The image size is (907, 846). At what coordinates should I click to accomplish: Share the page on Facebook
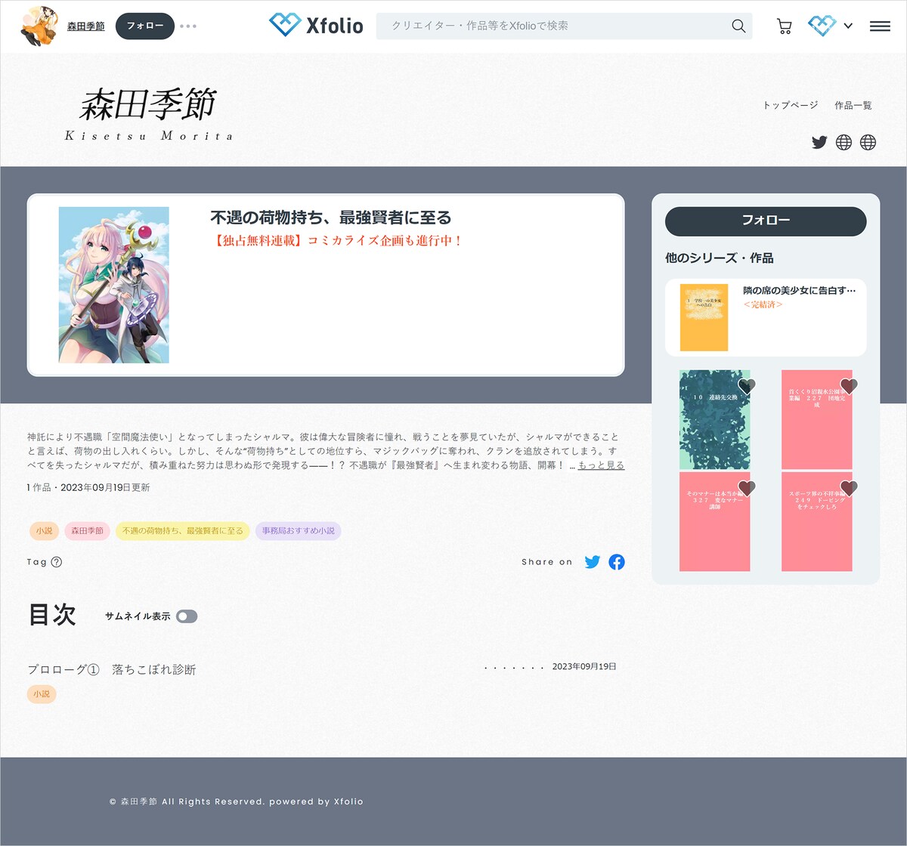[617, 562]
